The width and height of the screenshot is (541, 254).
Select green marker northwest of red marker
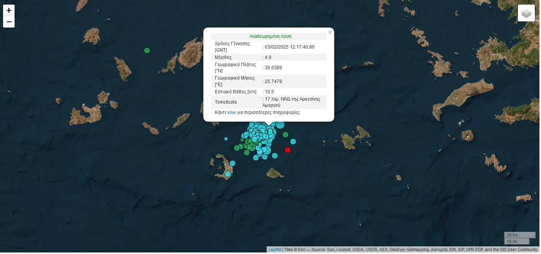[x=285, y=135]
